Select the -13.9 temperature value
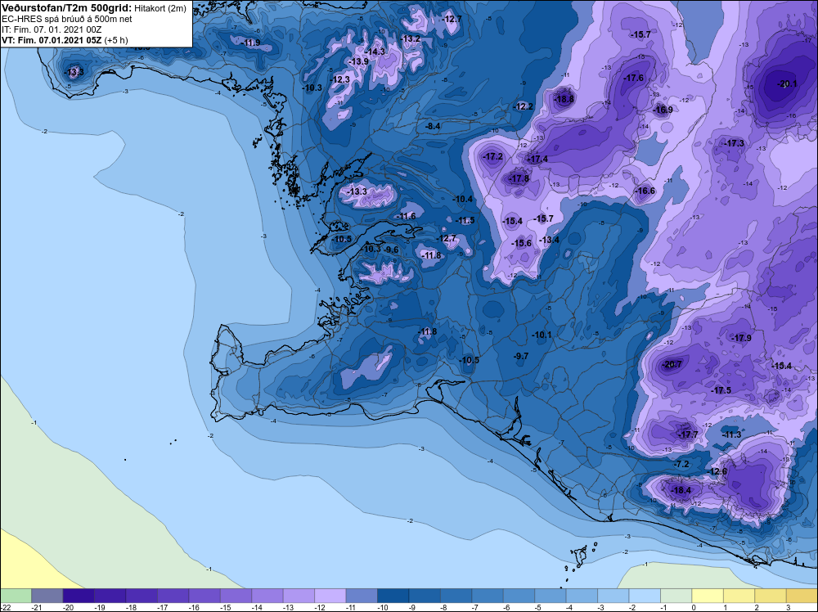The height and width of the screenshot is (612, 818). 358,61
